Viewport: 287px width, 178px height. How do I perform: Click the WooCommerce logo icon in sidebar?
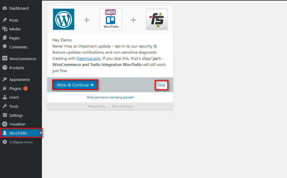click(x=5, y=58)
